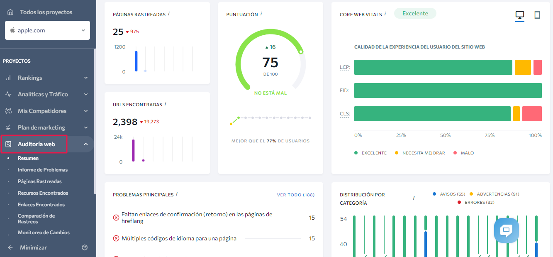This screenshot has width=553, height=257.
Task: Click the yellow LCP bar segment
Action: click(523, 67)
